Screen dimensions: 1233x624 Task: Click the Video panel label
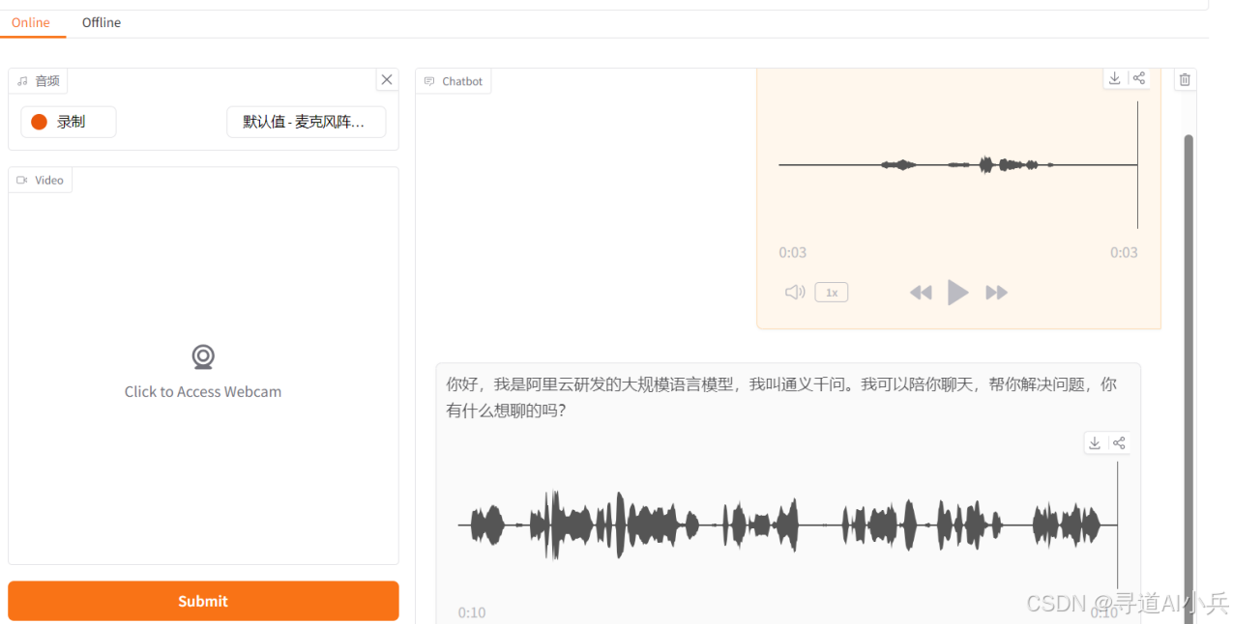tap(41, 180)
